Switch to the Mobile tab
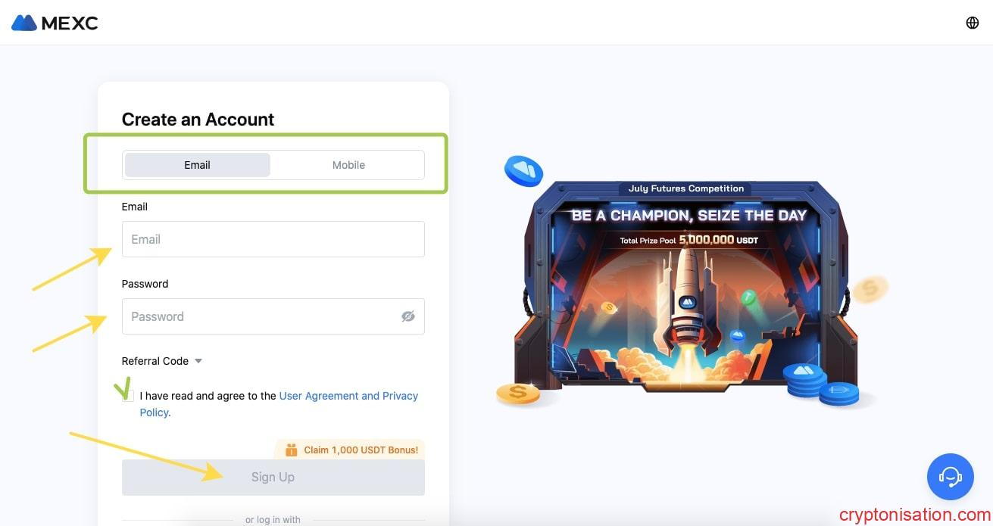Image resolution: width=993 pixels, height=526 pixels. 348,165
